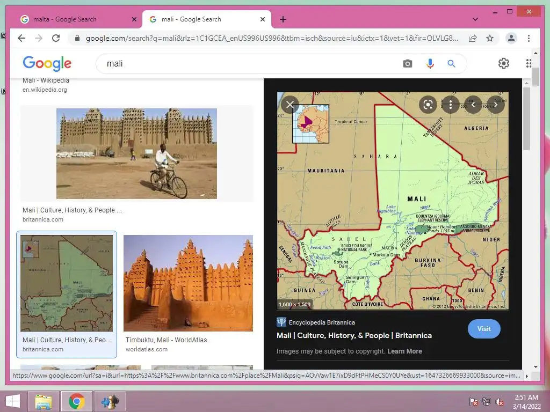Close the image preview panel
The image size is (550, 412).
290,105
